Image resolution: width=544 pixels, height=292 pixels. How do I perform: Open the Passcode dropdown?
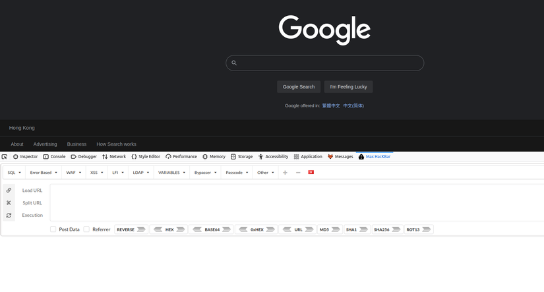click(x=237, y=172)
